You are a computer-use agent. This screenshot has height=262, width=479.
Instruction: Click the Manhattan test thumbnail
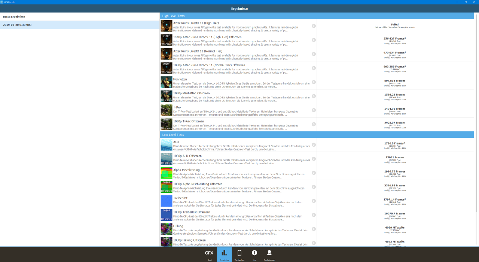[x=167, y=82]
